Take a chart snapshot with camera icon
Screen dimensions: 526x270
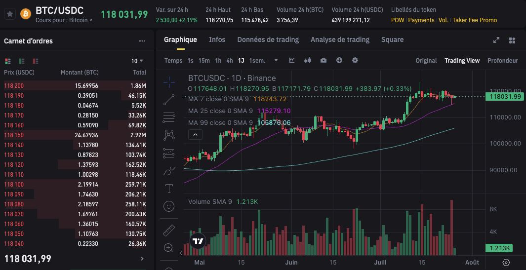click(324, 60)
